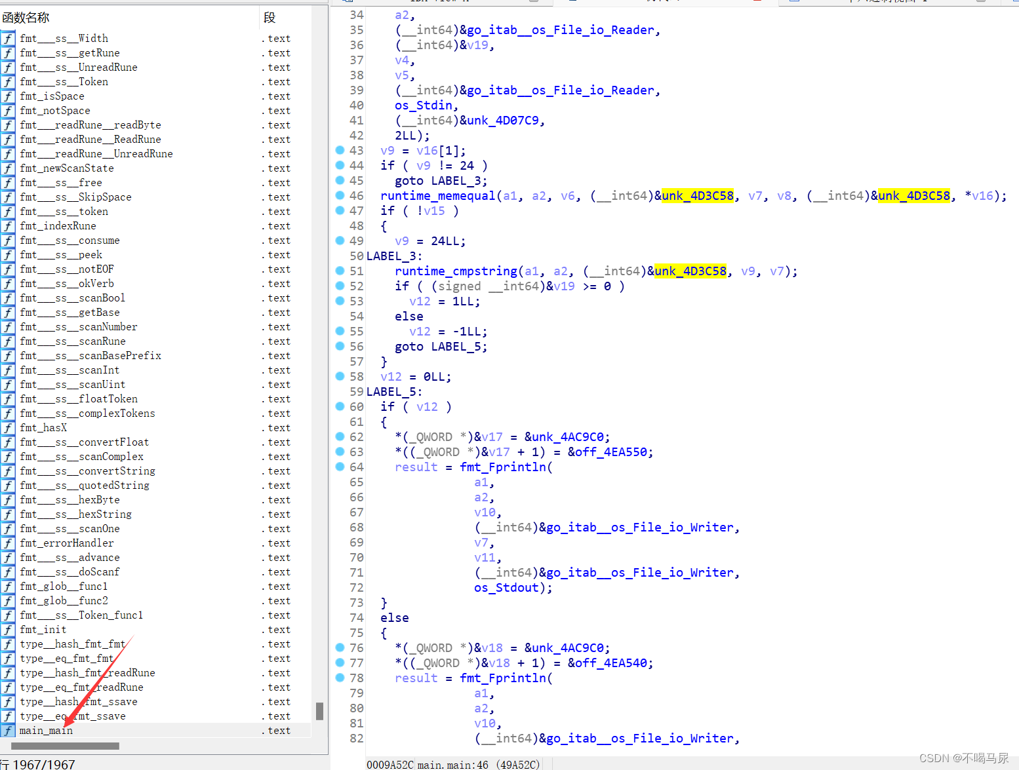This screenshot has width=1019, height=770.
Task: Open runtime_memequal call on line 46
Action: click(x=437, y=195)
